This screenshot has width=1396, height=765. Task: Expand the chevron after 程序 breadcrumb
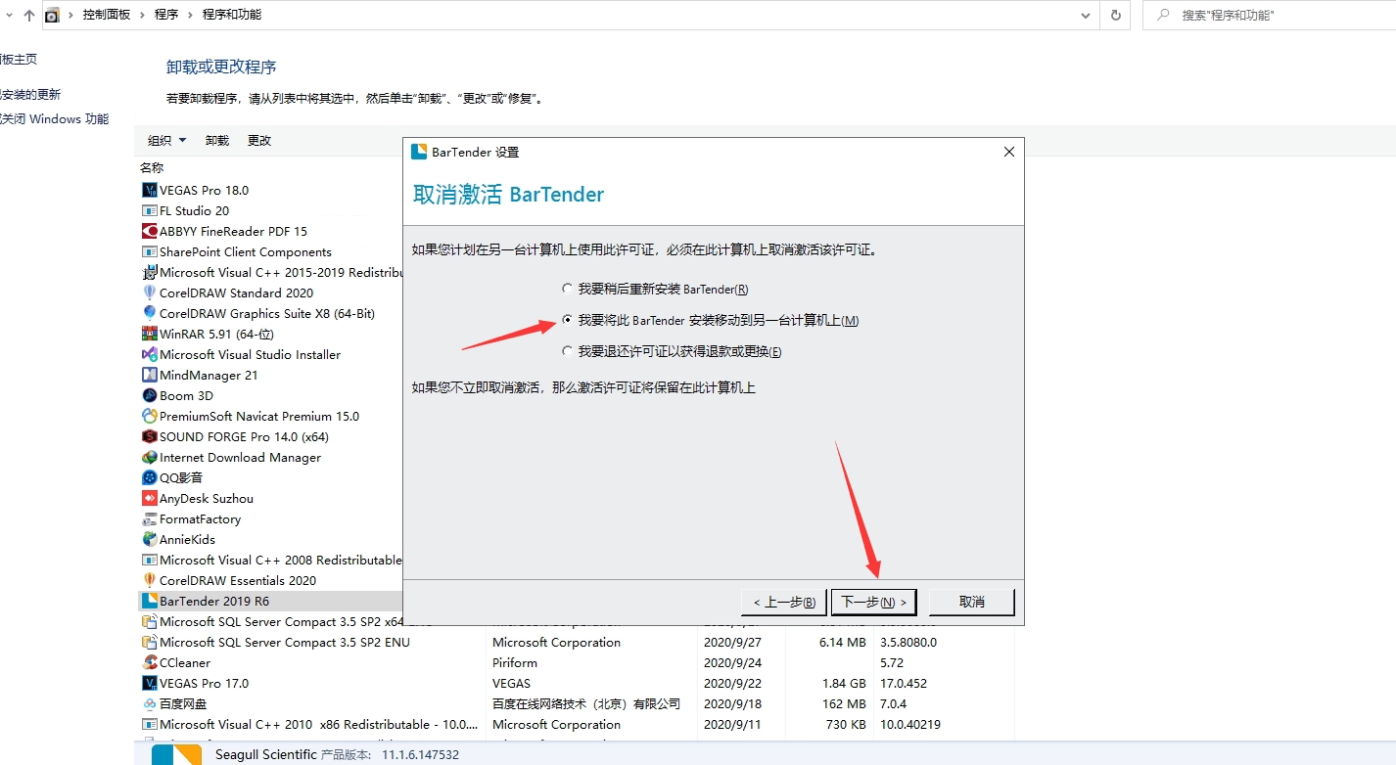coord(191,15)
